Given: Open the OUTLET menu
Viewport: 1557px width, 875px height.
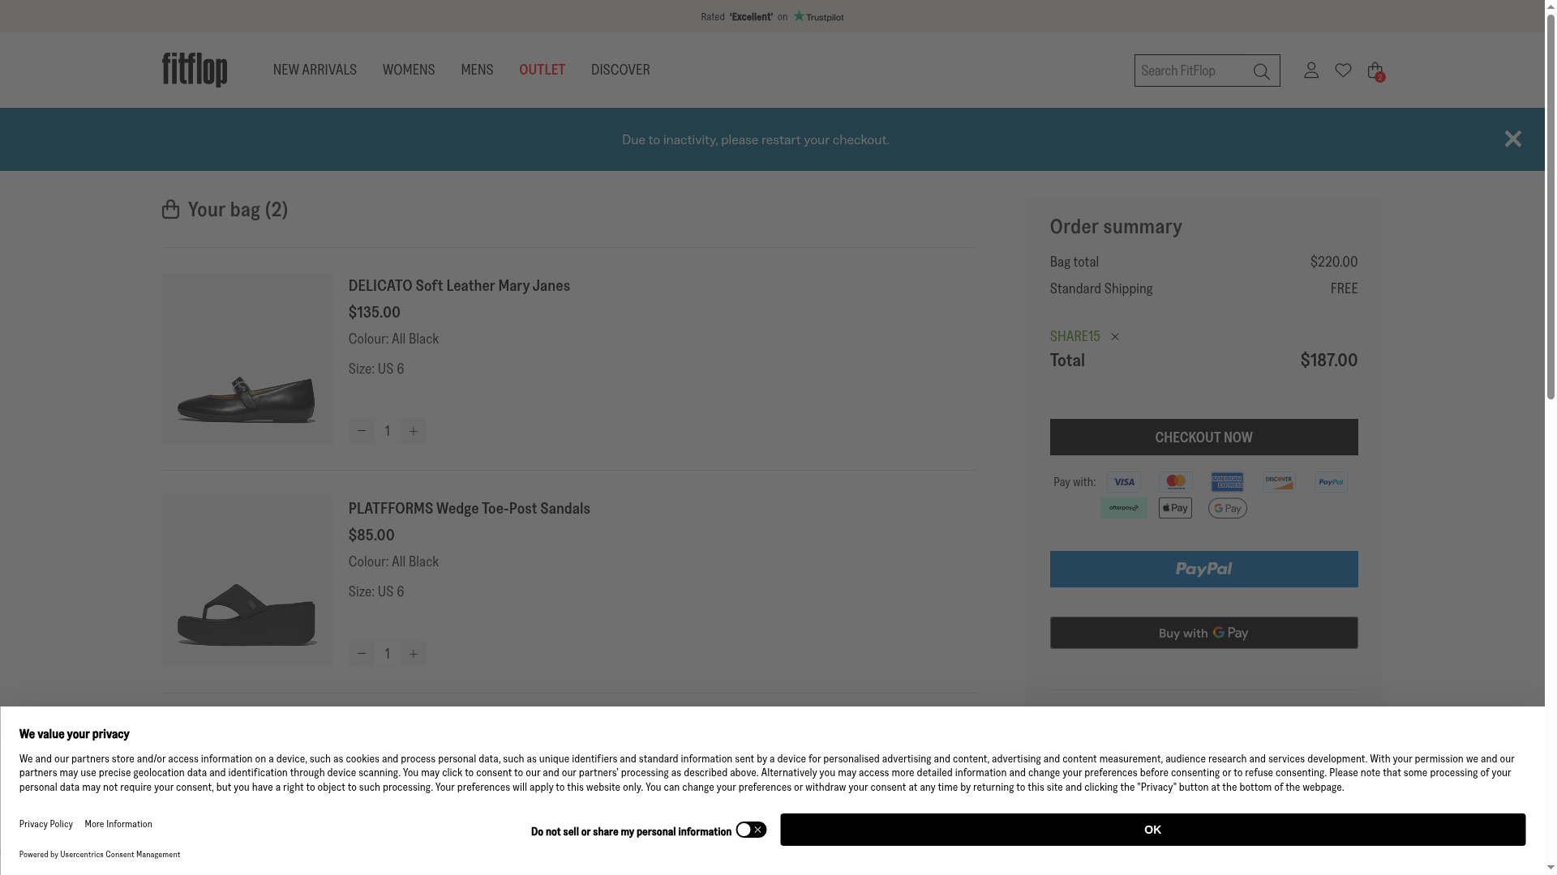Looking at the screenshot, I should [542, 70].
